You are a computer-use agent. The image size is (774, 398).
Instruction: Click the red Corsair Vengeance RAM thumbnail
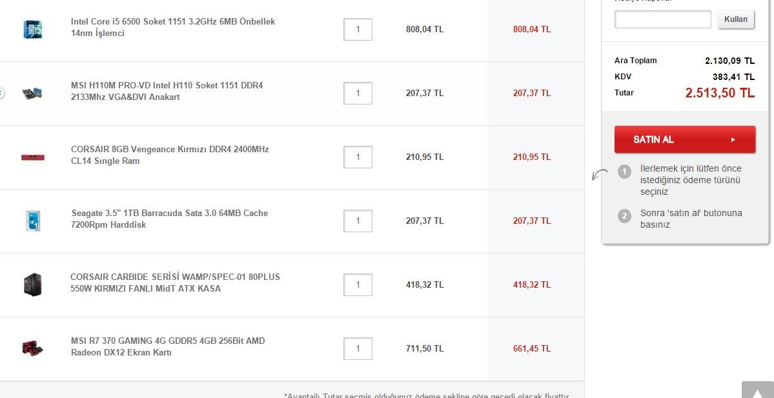pyautogui.click(x=32, y=157)
